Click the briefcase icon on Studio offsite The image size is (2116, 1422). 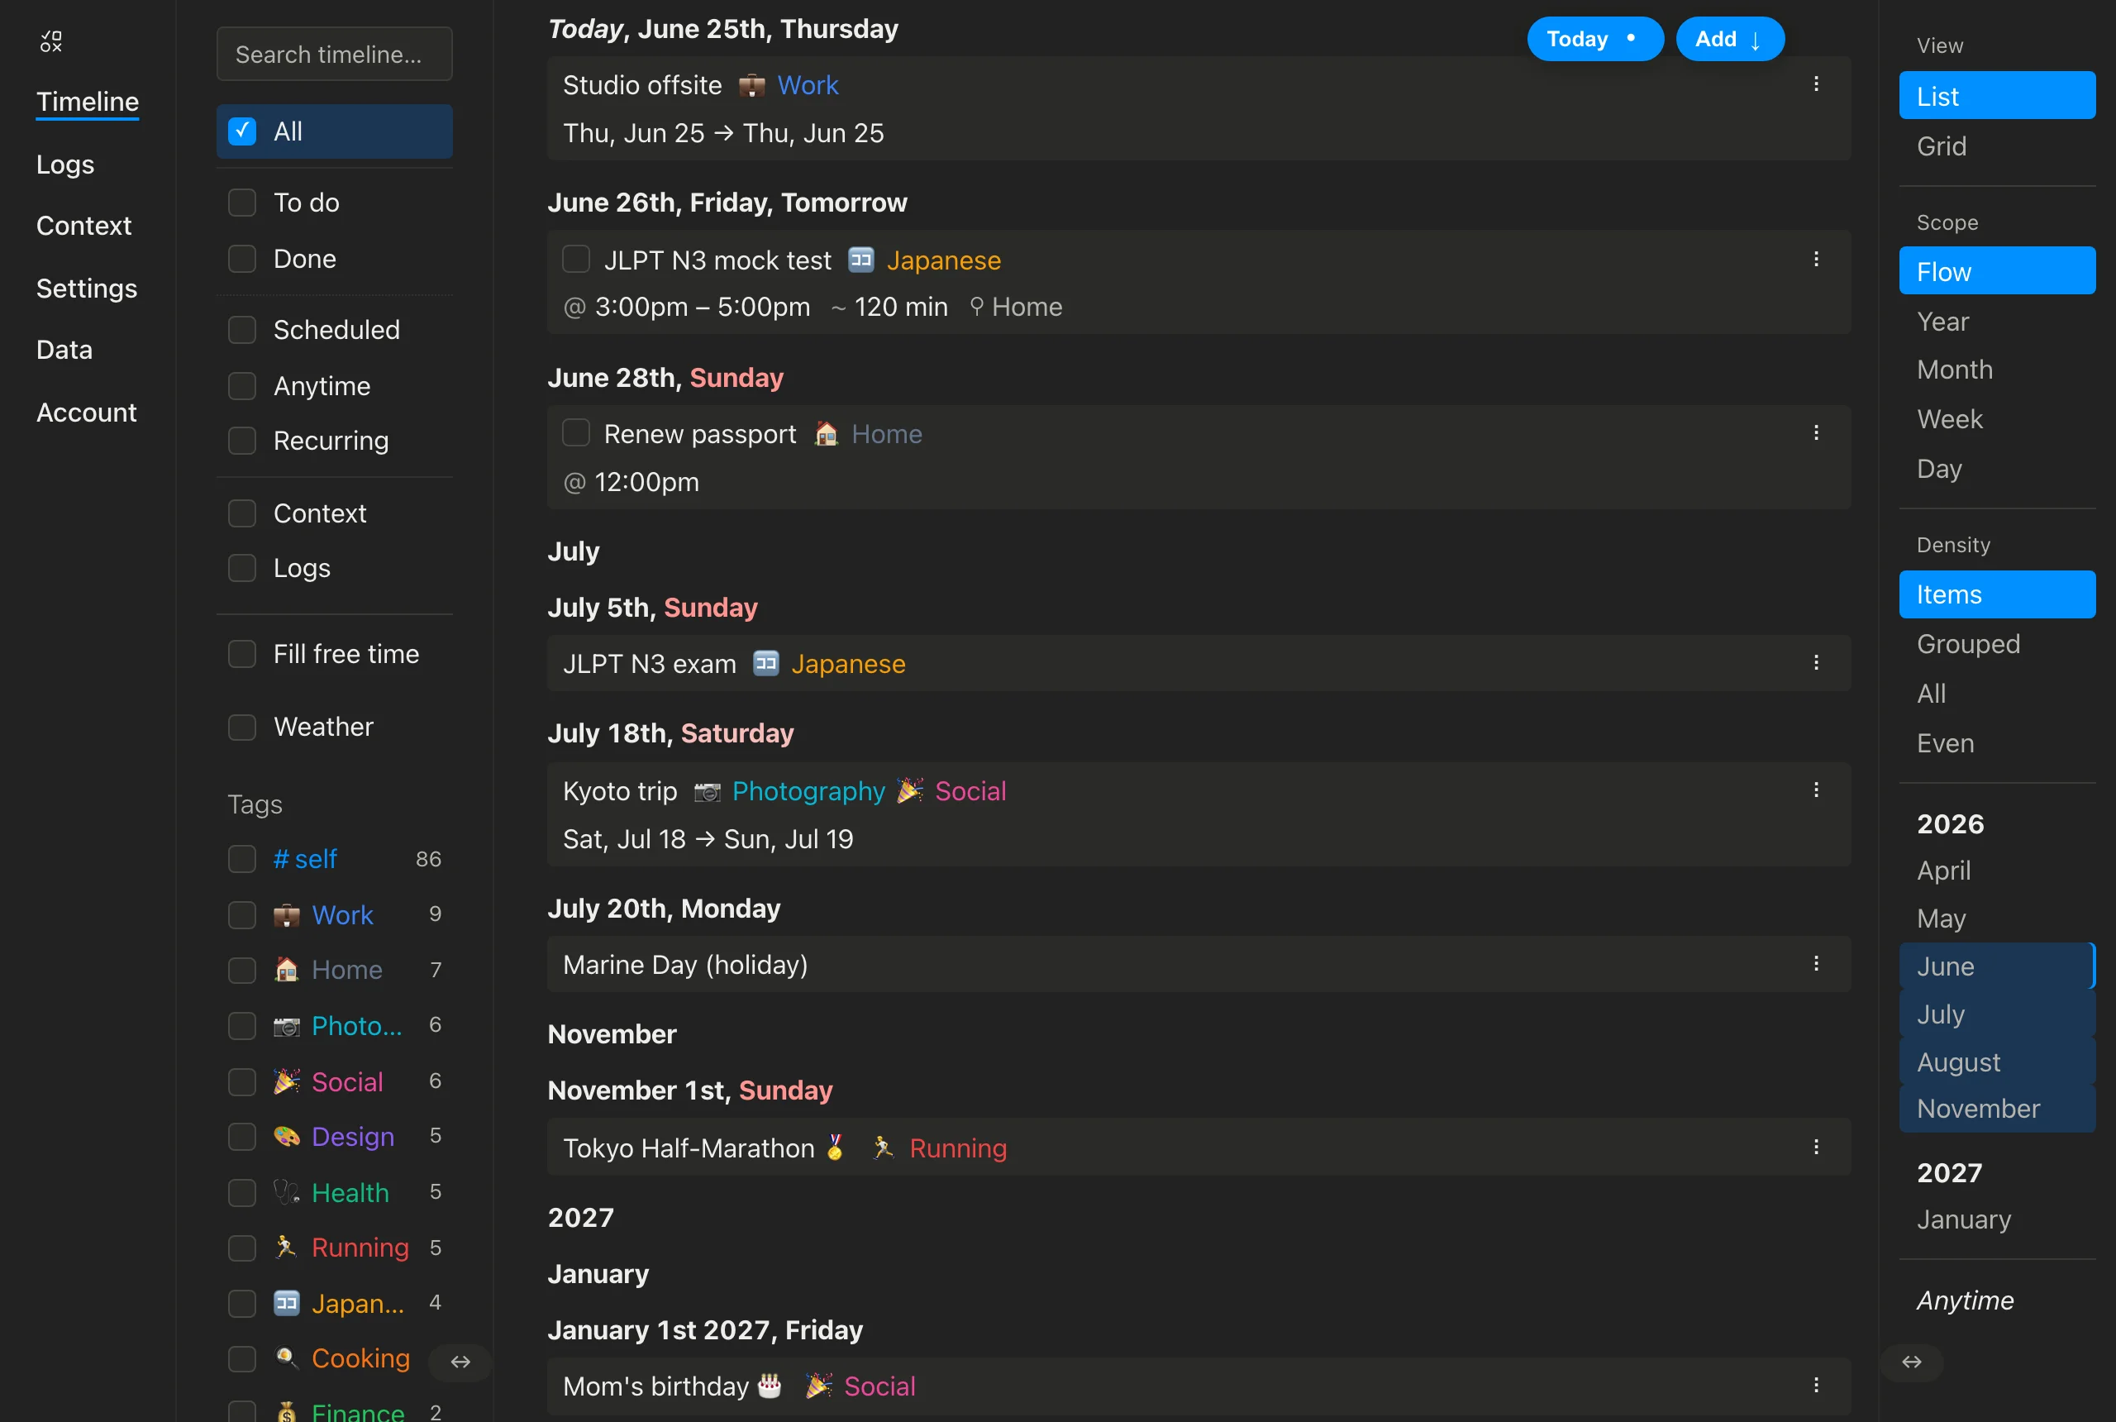coord(751,85)
